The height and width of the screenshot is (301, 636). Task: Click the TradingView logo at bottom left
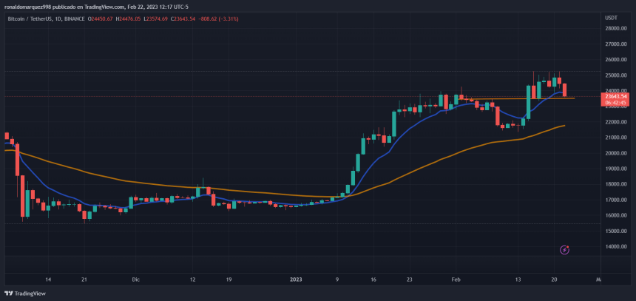coord(24,294)
